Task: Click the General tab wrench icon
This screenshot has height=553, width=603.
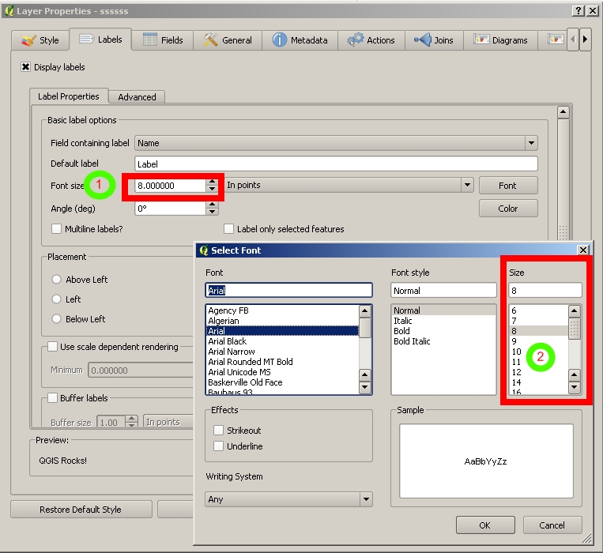Action: tap(211, 40)
